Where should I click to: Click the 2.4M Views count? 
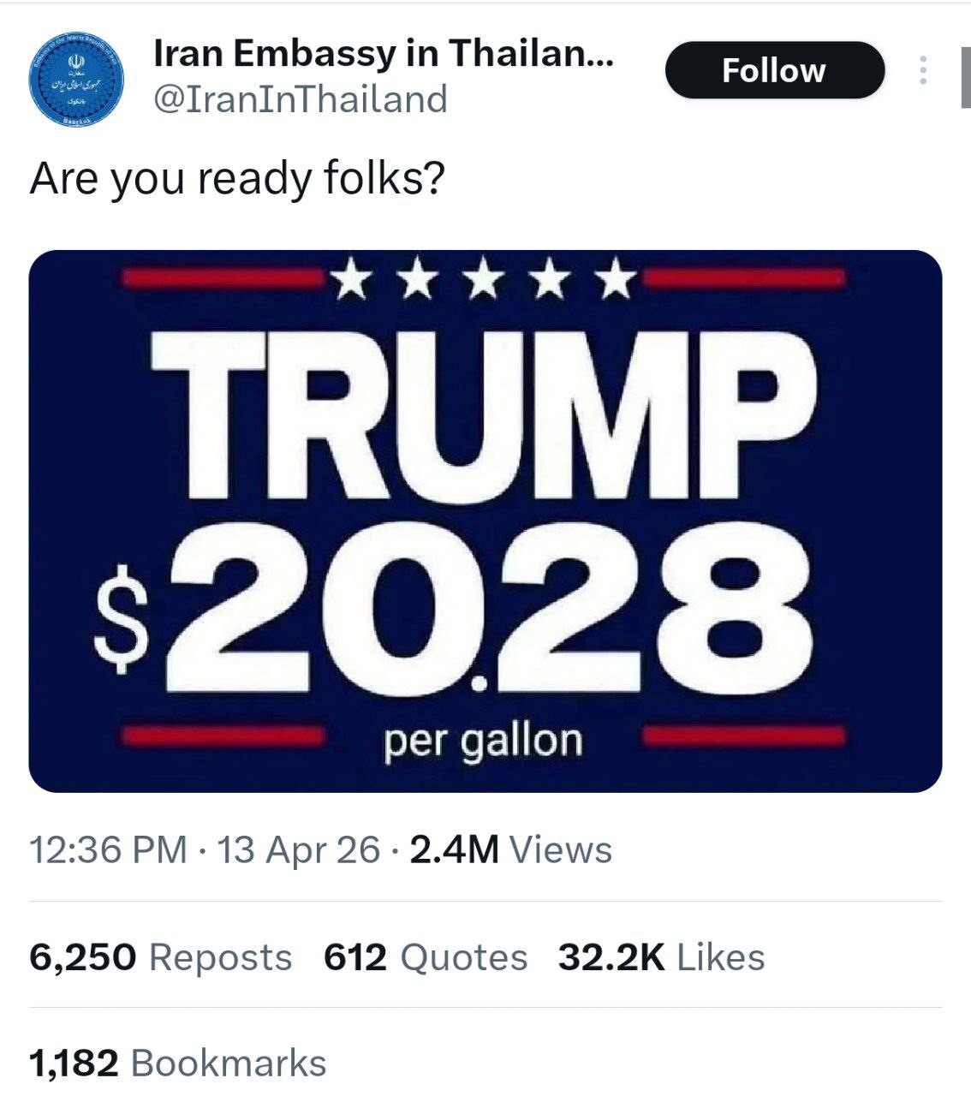tap(511, 849)
